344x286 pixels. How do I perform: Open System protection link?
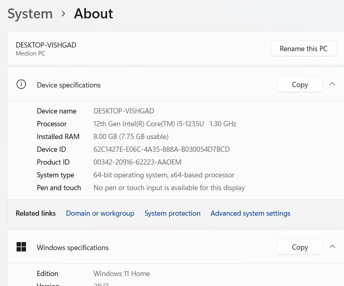click(173, 213)
